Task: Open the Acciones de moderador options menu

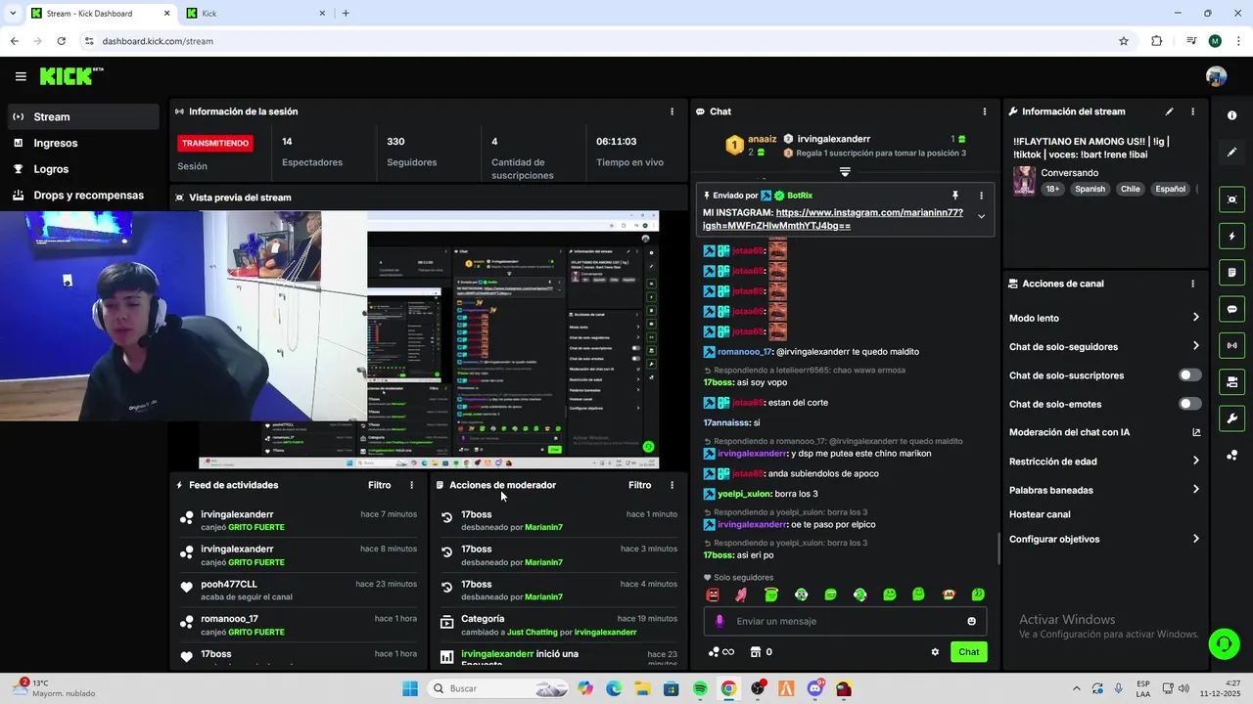Action: pos(672,485)
